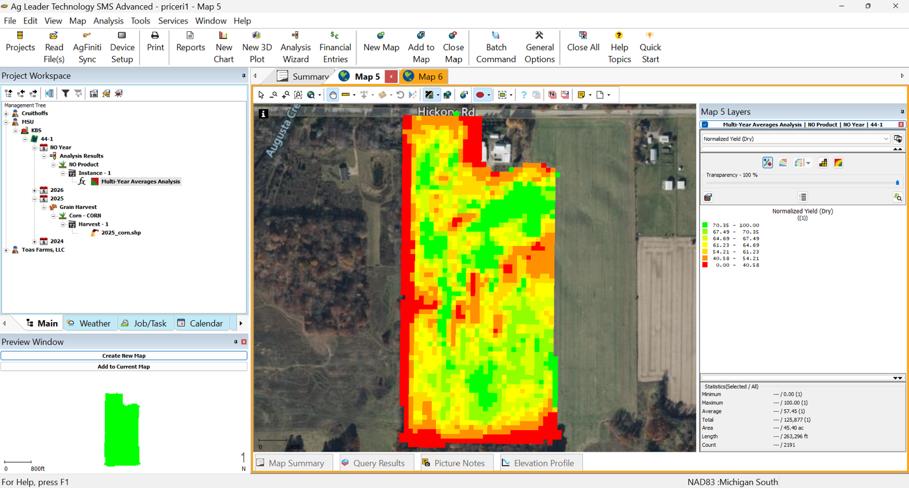Image resolution: width=909 pixels, height=488 pixels.
Task: Expand the 2026 year node
Action: click(35, 190)
